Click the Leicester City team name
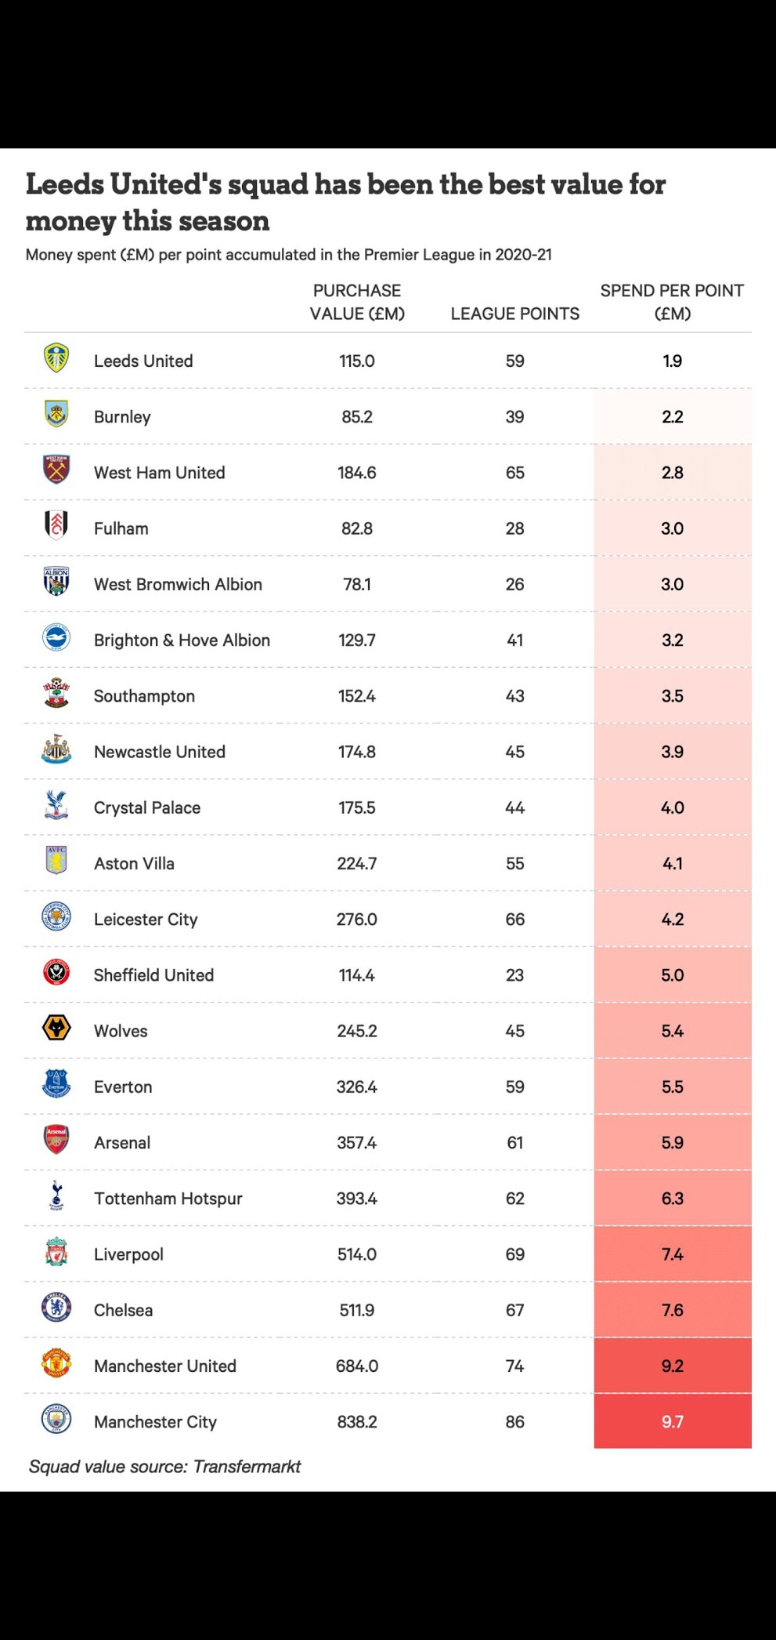The image size is (776, 1640). tap(146, 919)
